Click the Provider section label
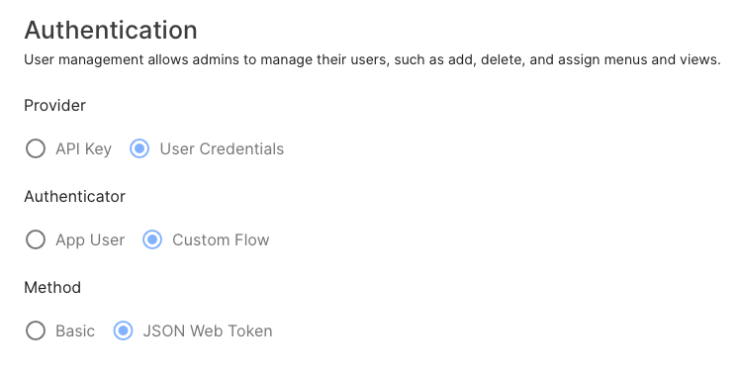The height and width of the screenshot is (378, 740). 54,105
